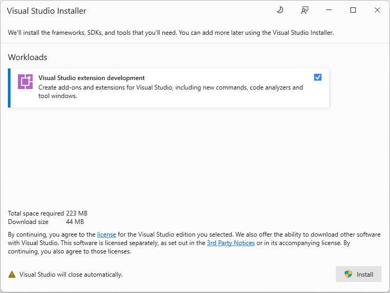
Task: Uncheck Visual Studio extension development checkbox
Action: [318, 77]
